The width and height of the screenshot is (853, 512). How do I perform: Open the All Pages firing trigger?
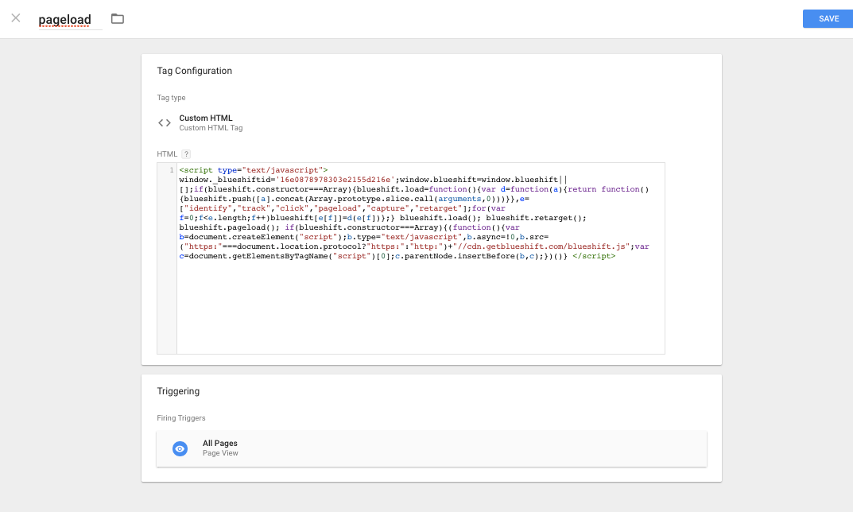coord(432,449)
